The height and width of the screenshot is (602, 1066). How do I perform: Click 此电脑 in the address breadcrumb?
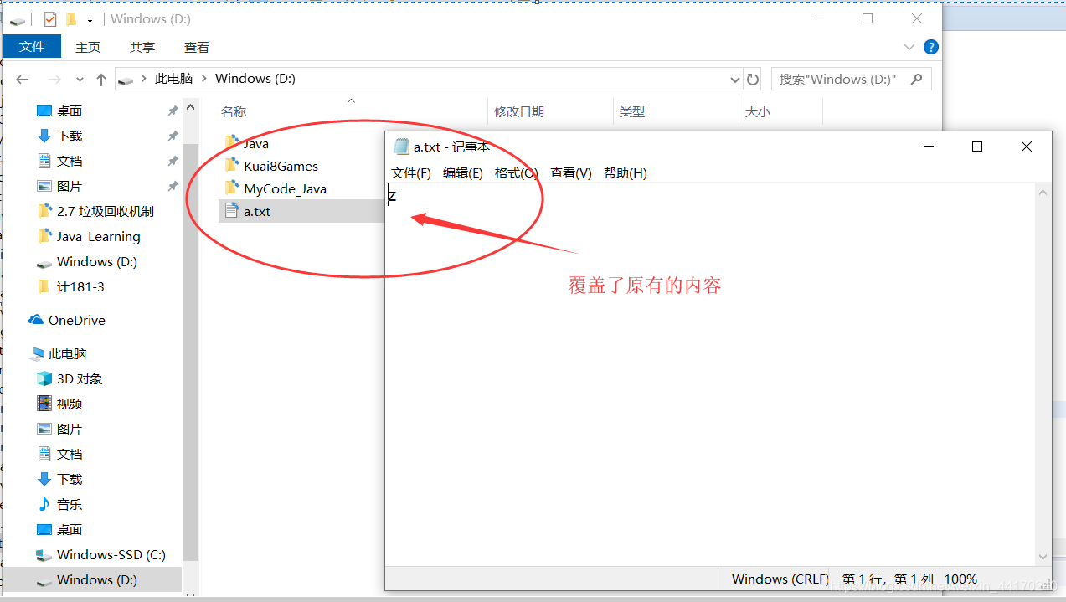[x=173, y=79]
